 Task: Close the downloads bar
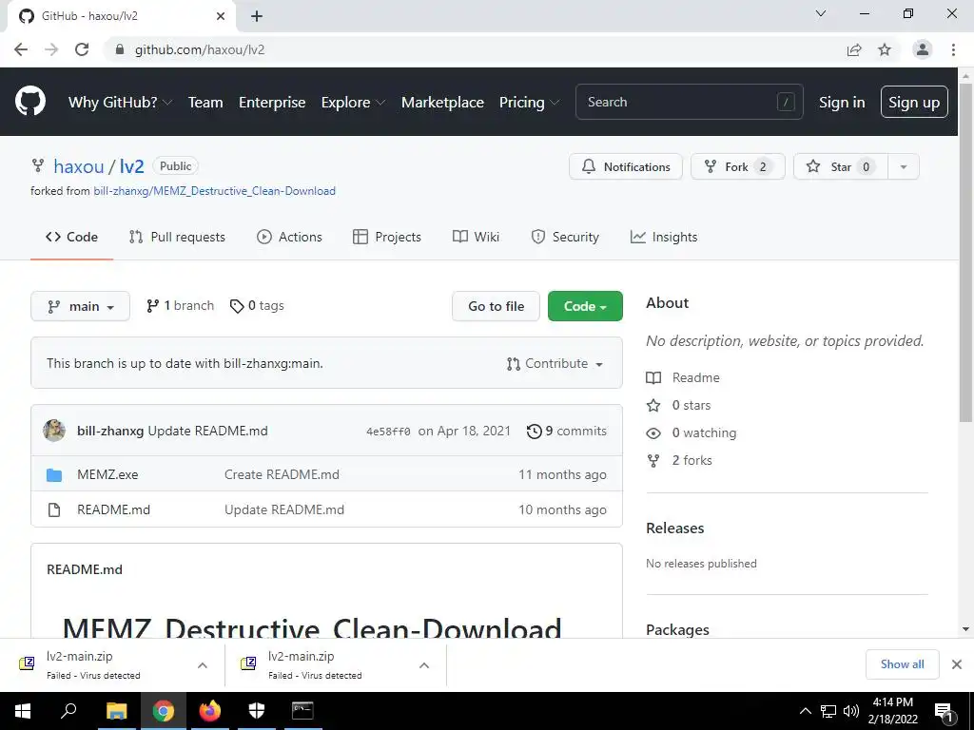point(957,664)
